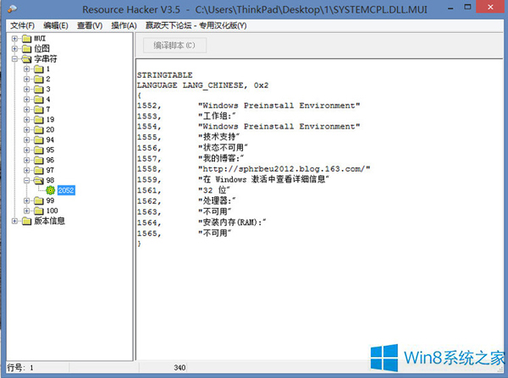Image resolution: width=508 pixels, height=378 pixels.
Task: Expand the 位图 tree node
Action: [x=14, y=48]
